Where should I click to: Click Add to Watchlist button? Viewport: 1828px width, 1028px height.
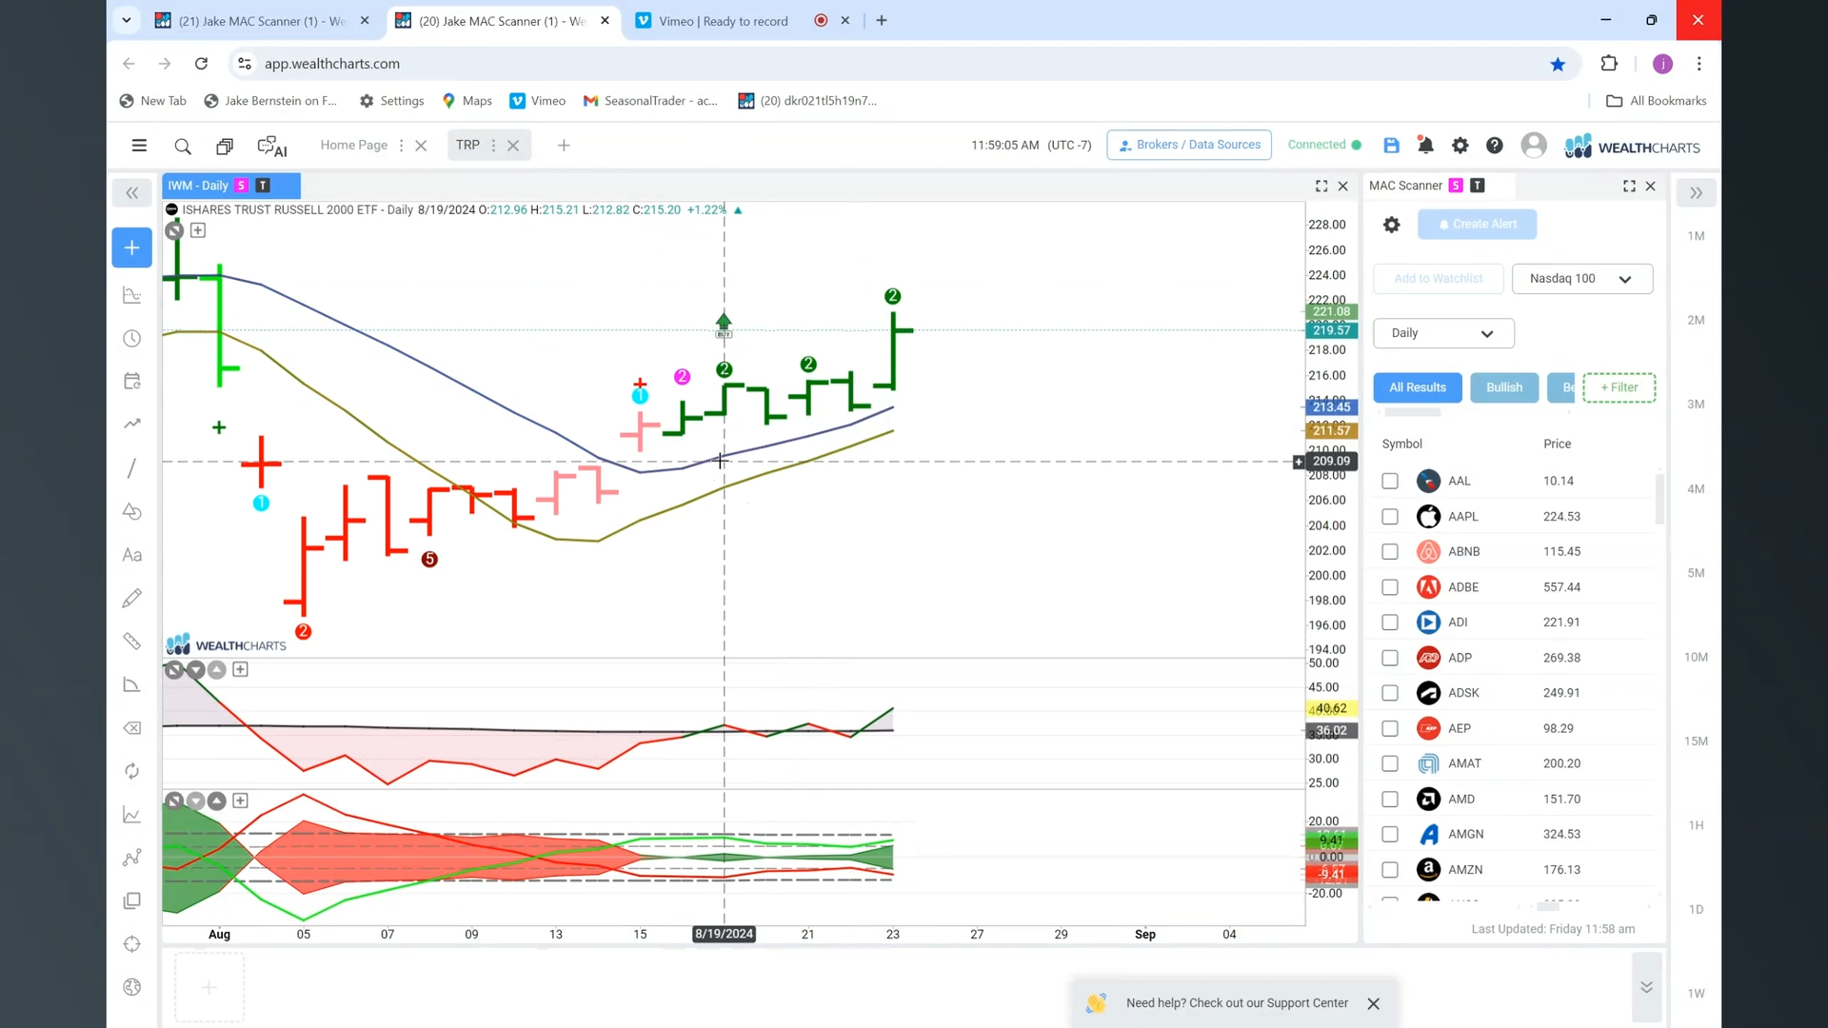(x=1438, y=279)
